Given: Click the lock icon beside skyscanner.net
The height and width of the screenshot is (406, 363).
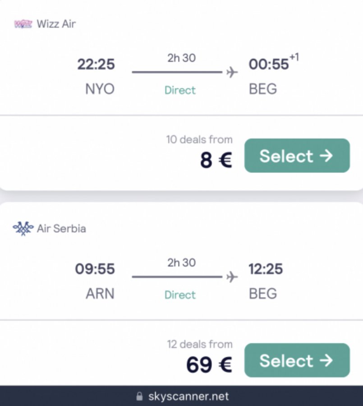Looking at the screenshot, I should point(139,397).
